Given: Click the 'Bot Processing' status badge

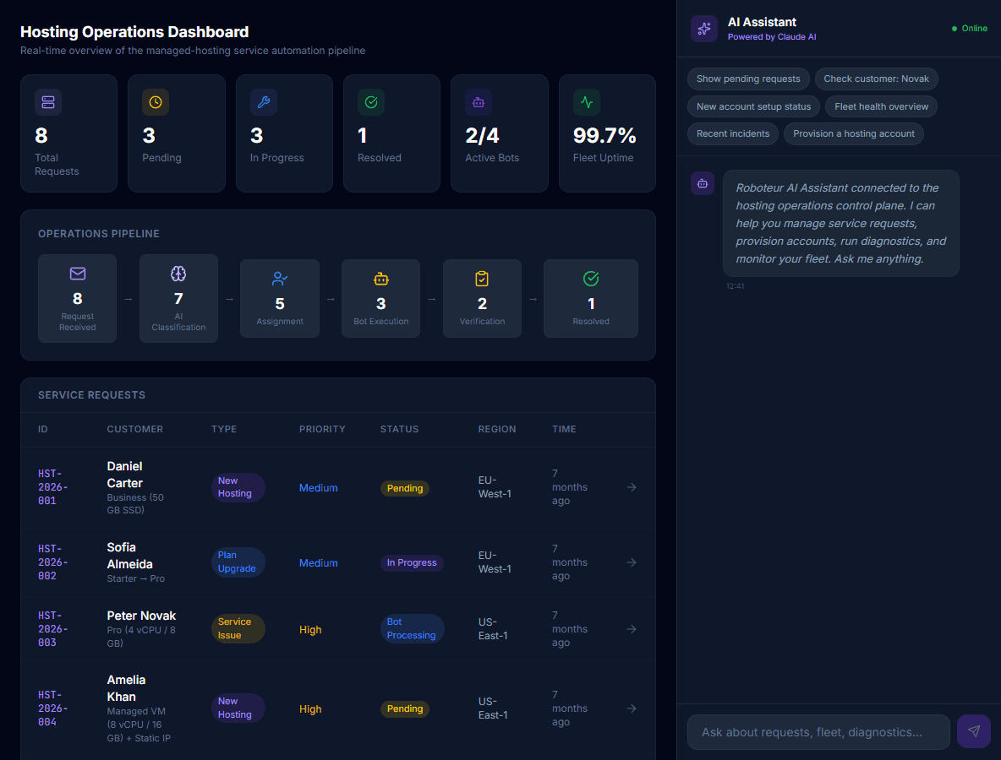Looking at the screenshot, I should coord(412,628).
